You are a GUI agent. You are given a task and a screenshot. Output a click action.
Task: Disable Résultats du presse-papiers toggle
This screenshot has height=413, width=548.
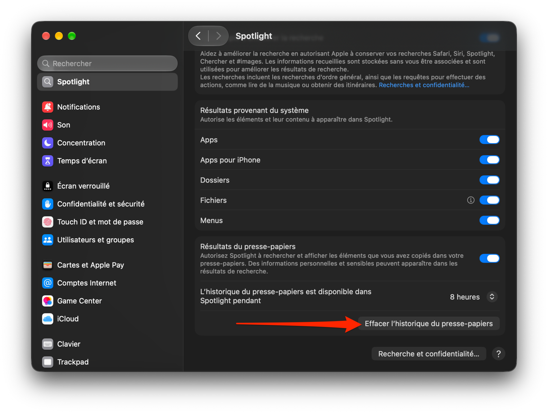[x=489, y=258]
